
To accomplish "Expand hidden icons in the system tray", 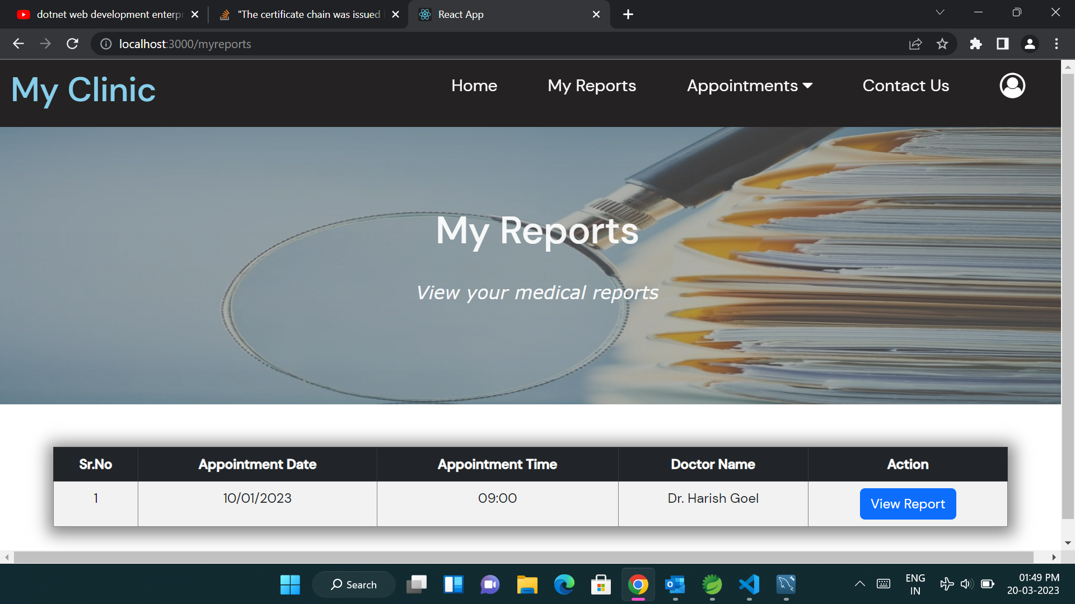I will pyautogui.click(x=861, y=584).
